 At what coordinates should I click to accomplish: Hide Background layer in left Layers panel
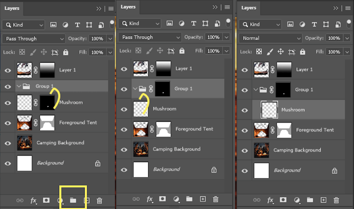8,163
